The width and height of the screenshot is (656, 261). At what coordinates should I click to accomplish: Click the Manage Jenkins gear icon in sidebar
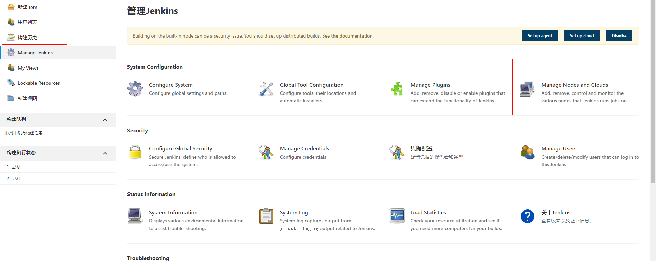tap(11, 53)
